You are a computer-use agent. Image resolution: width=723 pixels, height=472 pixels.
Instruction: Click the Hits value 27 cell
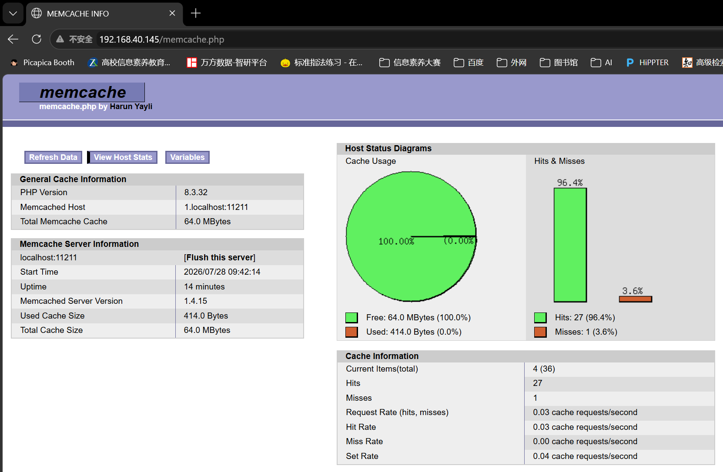click(x=619, y=383)
